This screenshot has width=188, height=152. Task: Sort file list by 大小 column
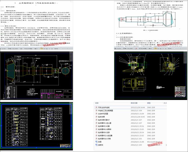coord(165,103)
